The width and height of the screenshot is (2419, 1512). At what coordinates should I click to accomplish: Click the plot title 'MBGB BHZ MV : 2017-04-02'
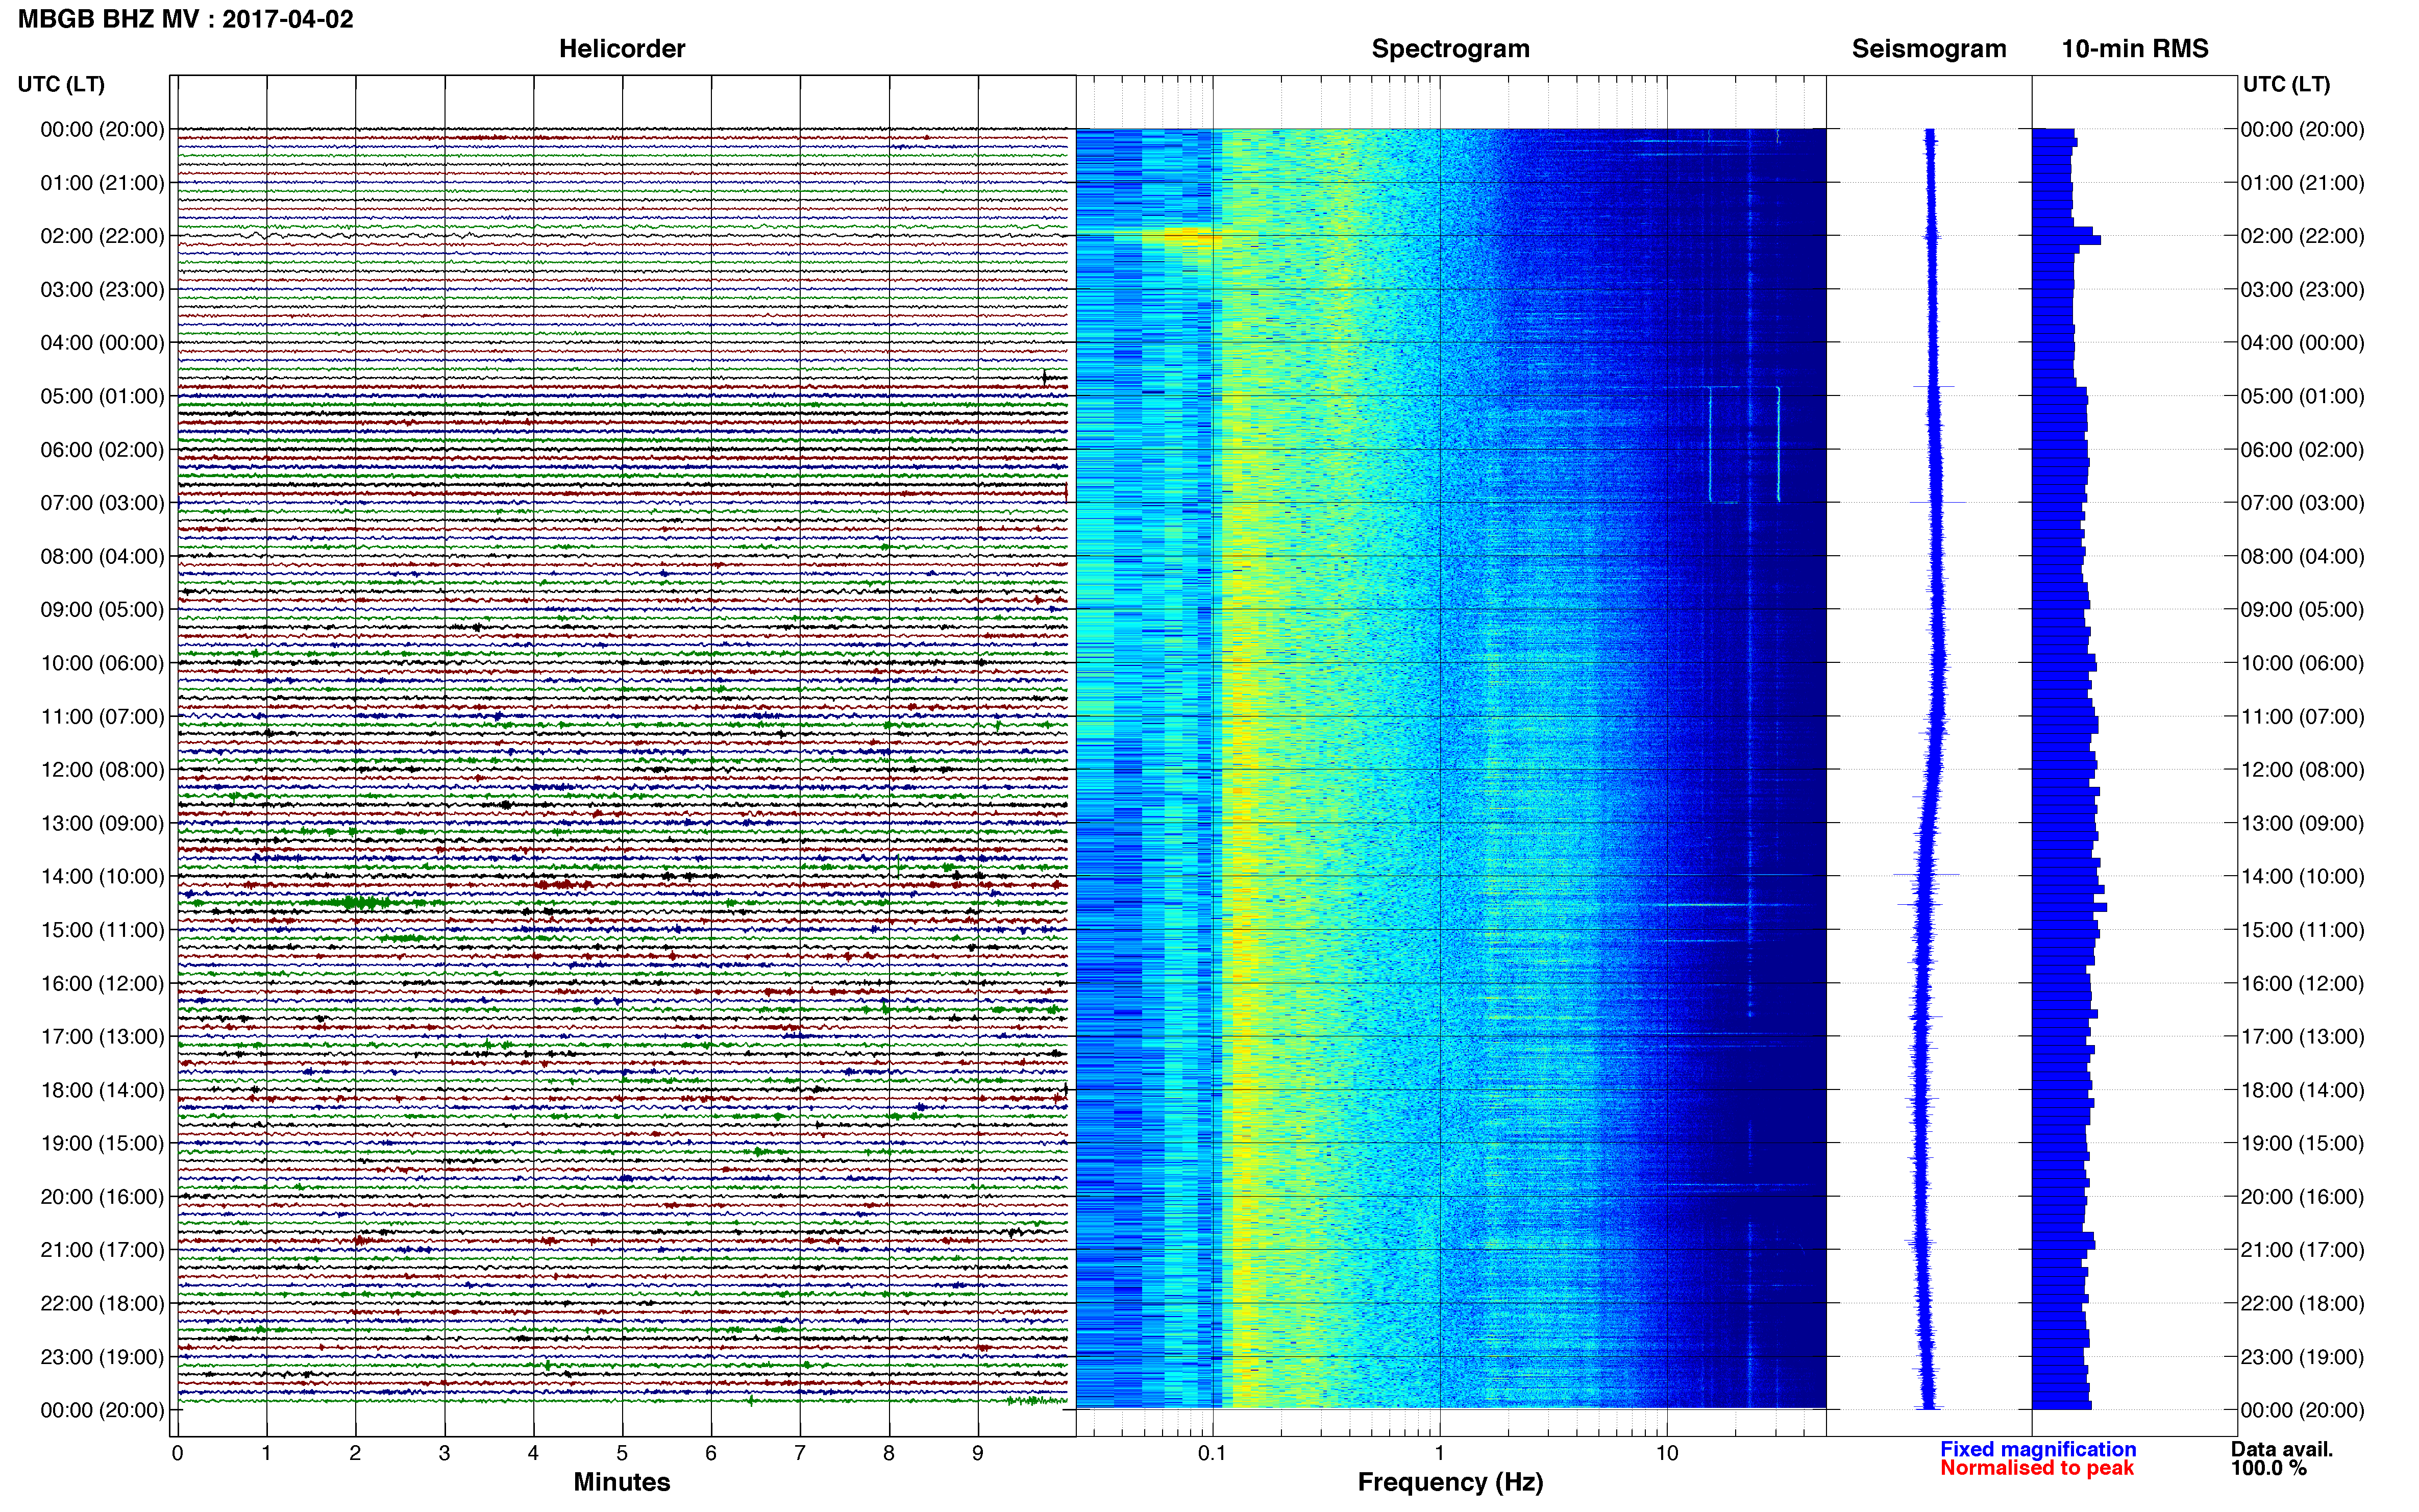pos(186,19)
